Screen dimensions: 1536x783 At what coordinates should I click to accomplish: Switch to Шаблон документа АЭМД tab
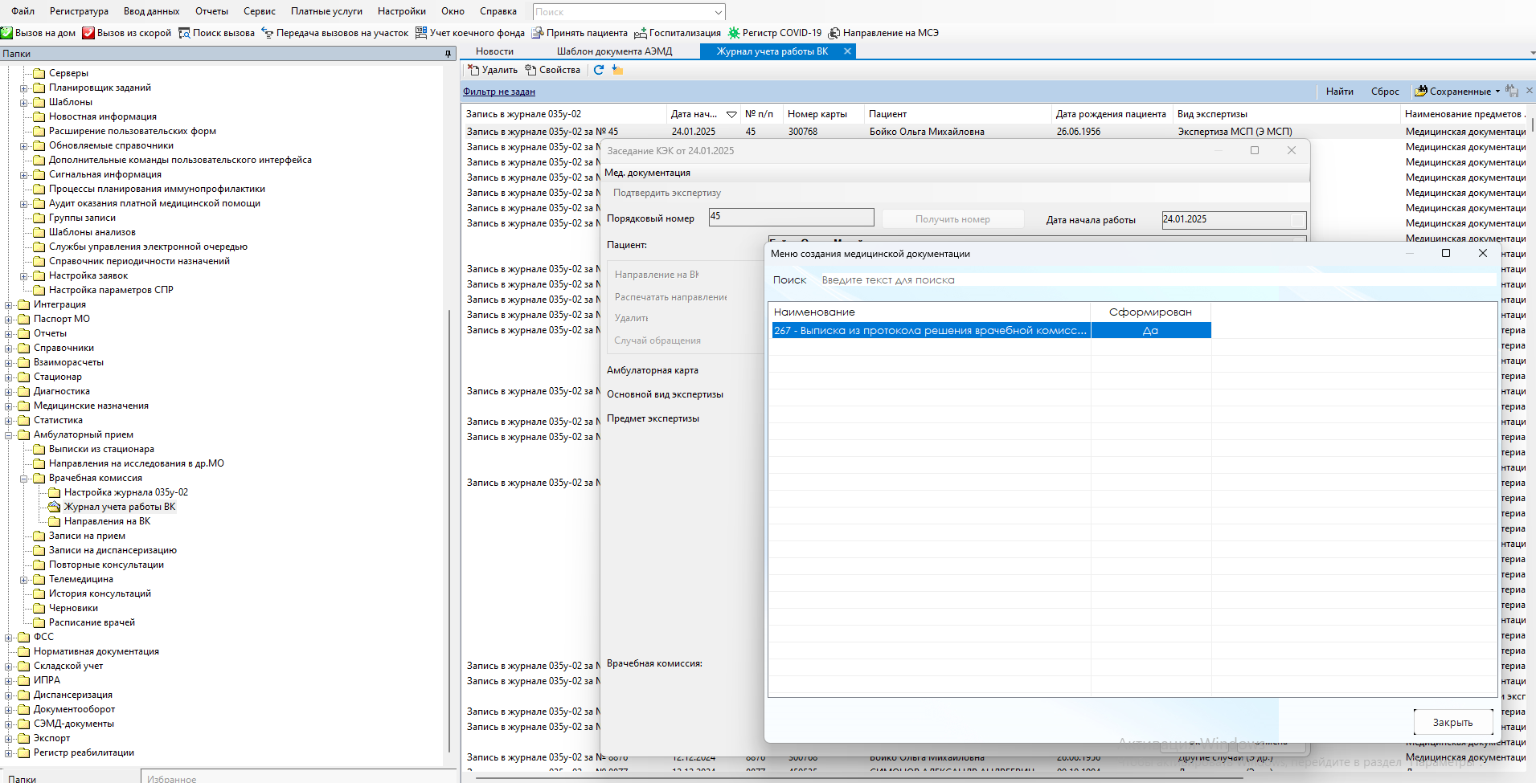(x=614, y=51)
